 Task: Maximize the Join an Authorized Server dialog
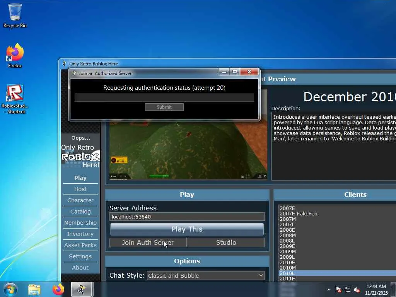[235, 72]
